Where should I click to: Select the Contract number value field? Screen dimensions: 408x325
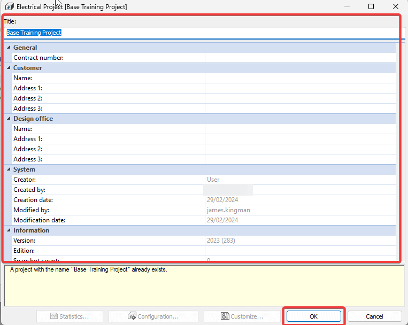(x=299, y=58)
